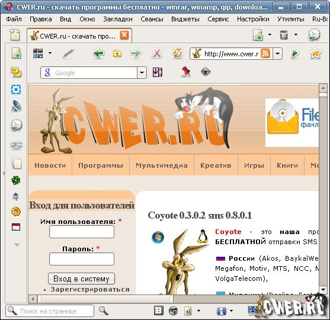Screen dimensions: 330x320
Task: Open the closed tabs trash can icon
Action: 284,35
